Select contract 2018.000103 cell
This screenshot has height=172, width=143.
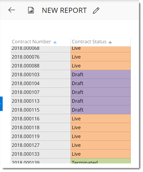click(41, 74)
